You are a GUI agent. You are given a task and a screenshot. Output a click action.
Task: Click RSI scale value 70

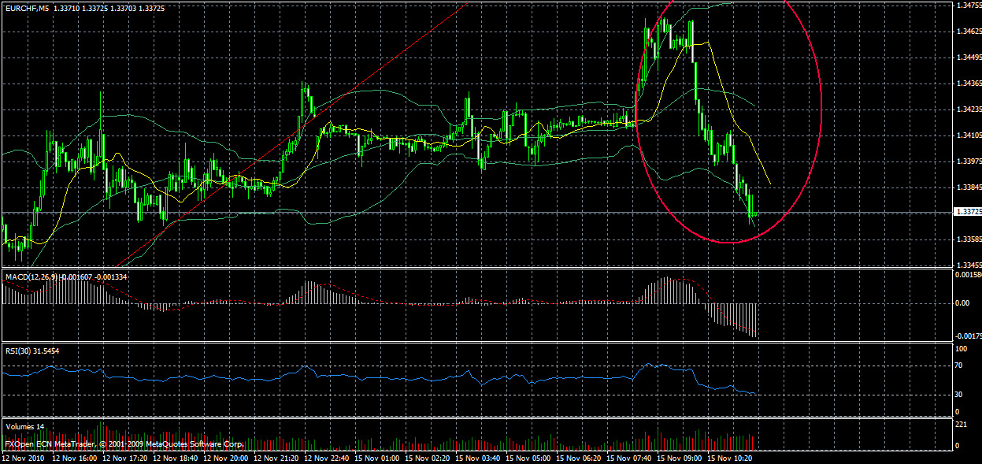pos(958,366)
